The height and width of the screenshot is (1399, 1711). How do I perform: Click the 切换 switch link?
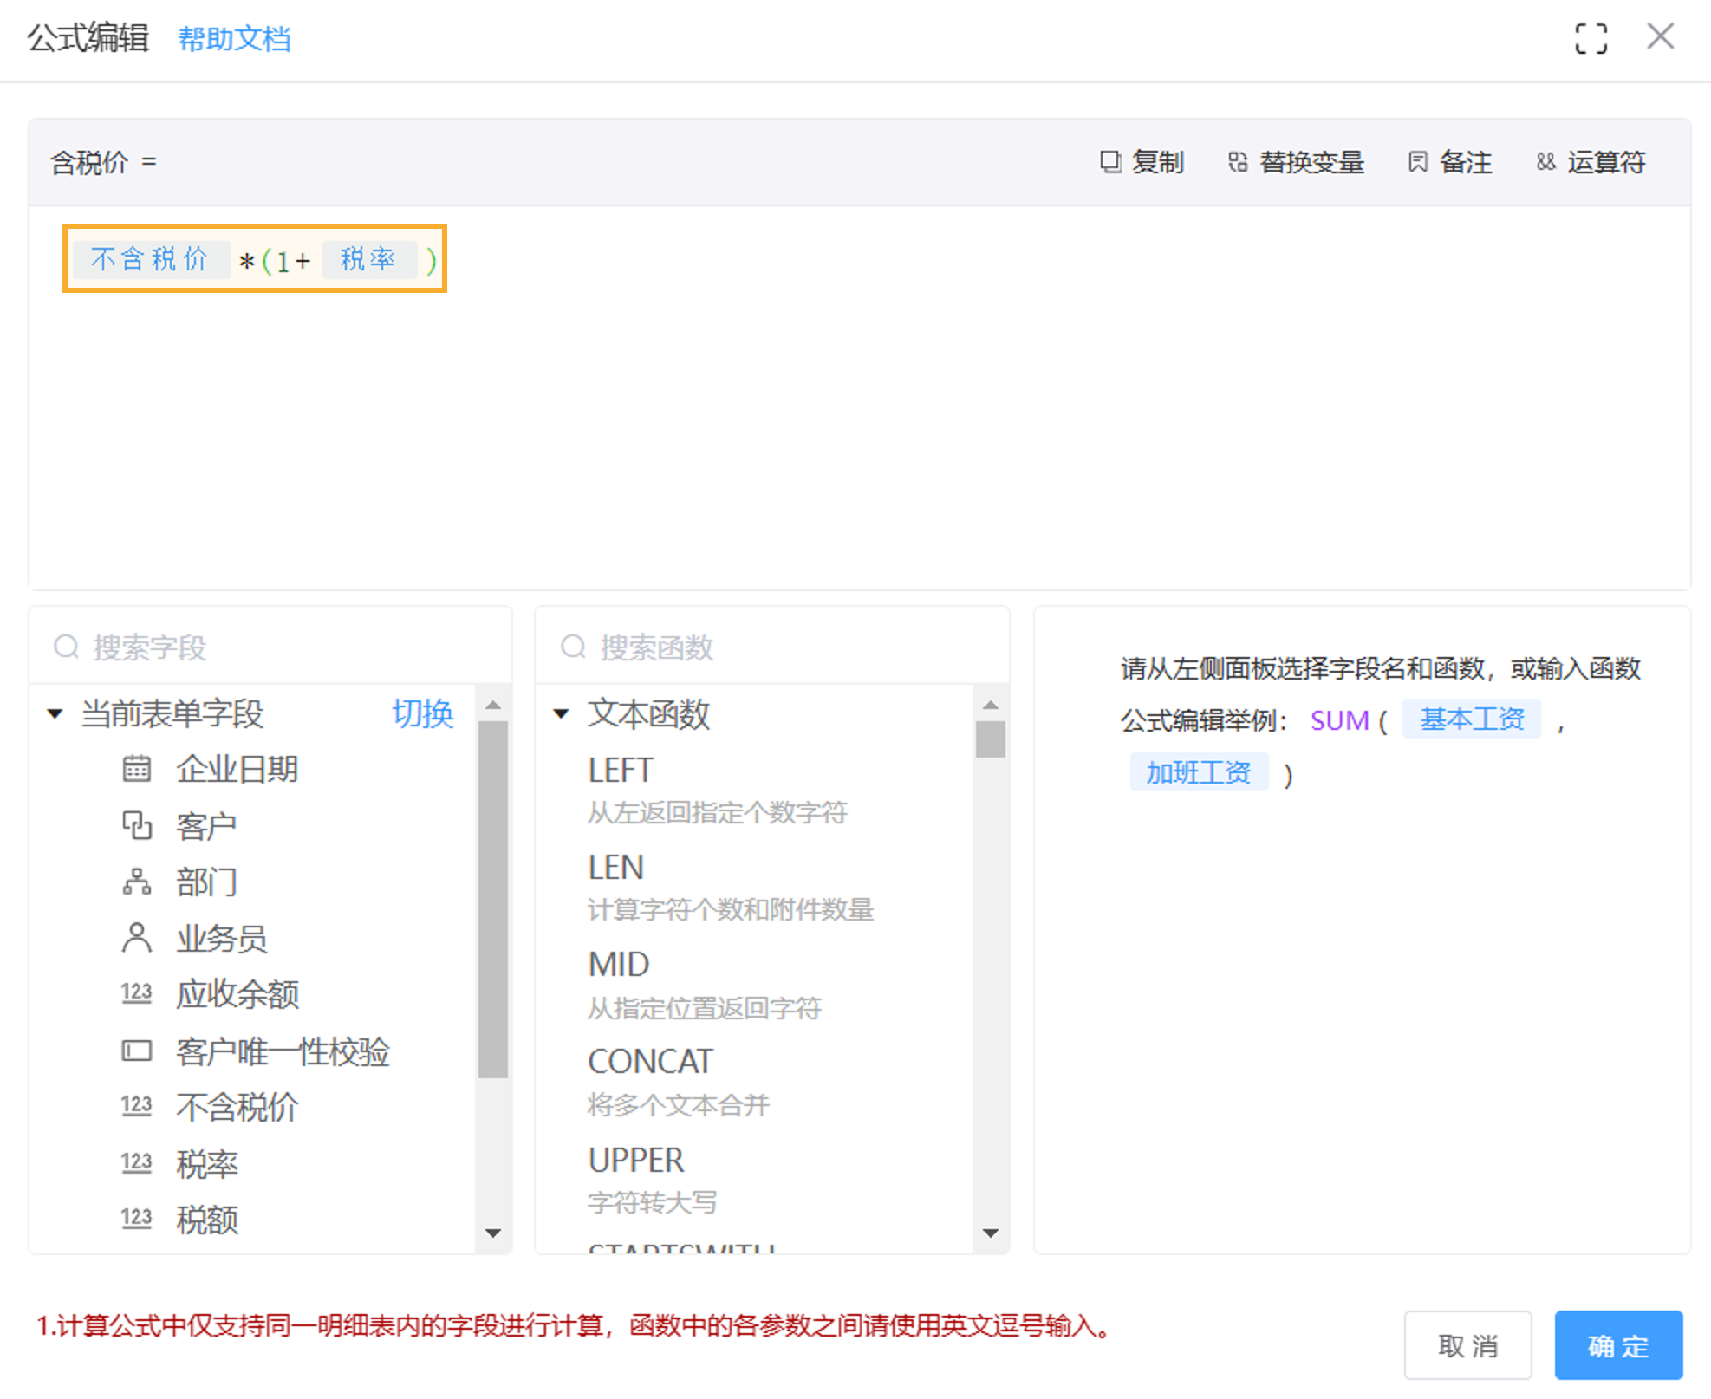[x=422, y=714]
